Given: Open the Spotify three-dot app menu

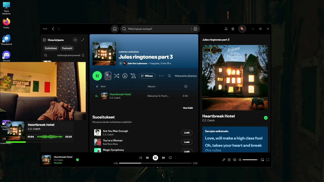Looking at the screenshot, I should point(45,29).
